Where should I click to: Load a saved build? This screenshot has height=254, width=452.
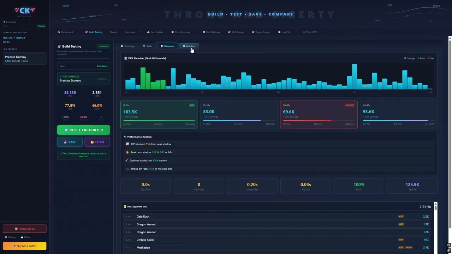[x=97, y=142]
